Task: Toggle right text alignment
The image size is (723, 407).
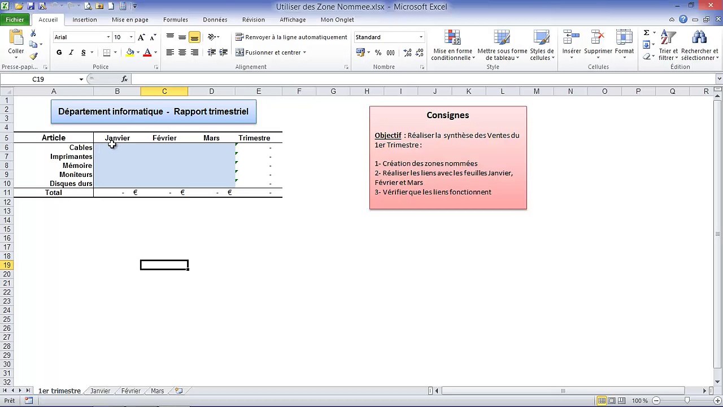Action: pos(194,53)
